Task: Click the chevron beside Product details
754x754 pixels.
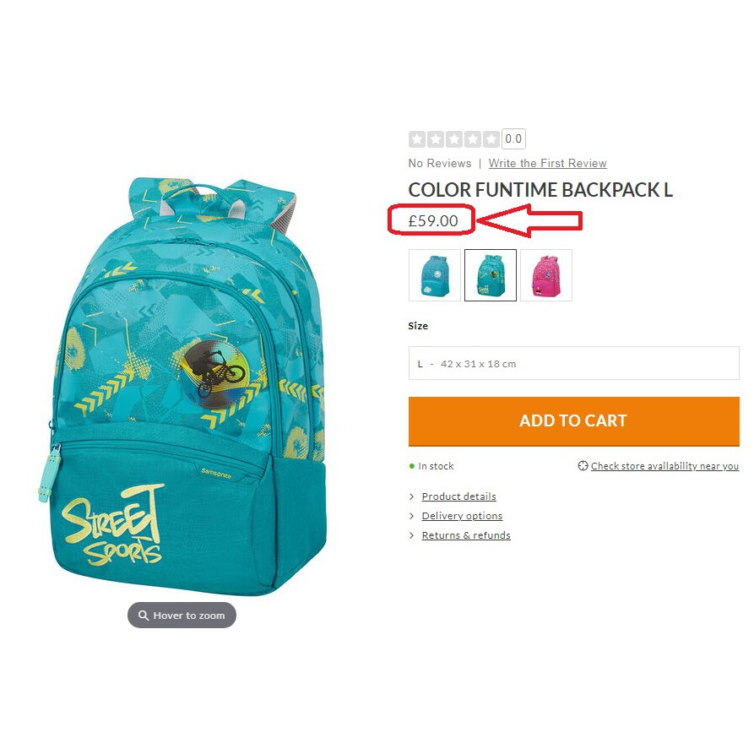Action: click(412, 496)
